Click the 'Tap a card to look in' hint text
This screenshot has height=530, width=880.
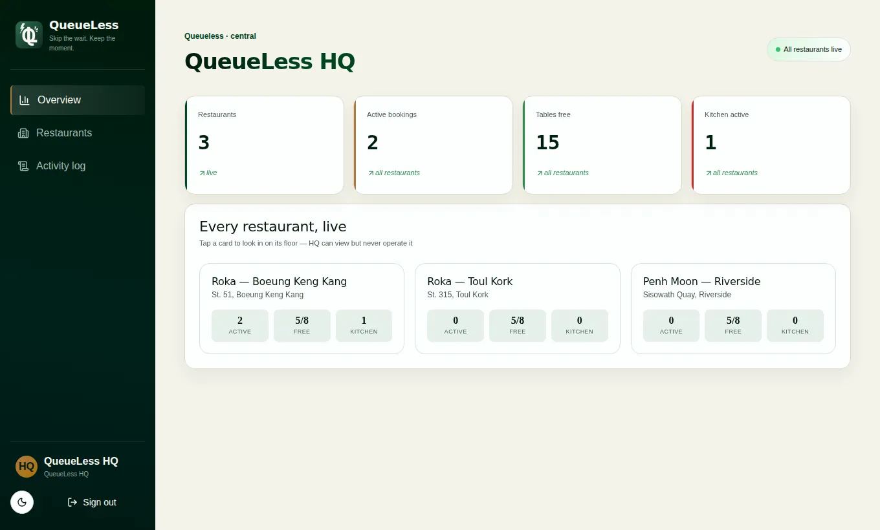pos(305,244)
